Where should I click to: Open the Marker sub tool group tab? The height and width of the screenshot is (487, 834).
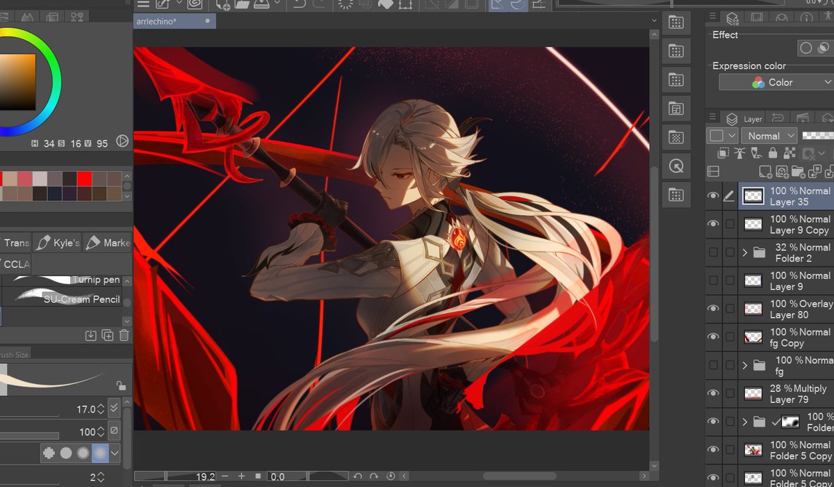point(107,243)
